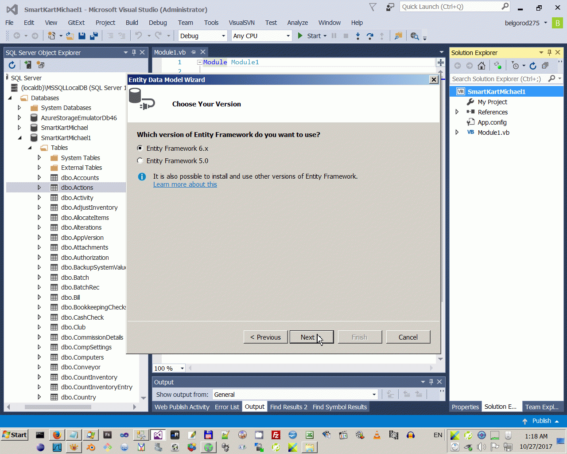Screen dimensions: 567x454
Task: Click the notifications flag icon in title bar
Action: pyautogui.click(x=373, y=7)
